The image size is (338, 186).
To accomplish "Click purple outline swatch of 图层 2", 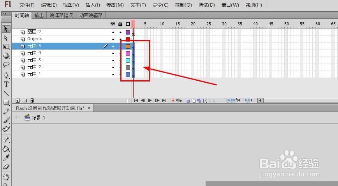I will pos(128,32).
